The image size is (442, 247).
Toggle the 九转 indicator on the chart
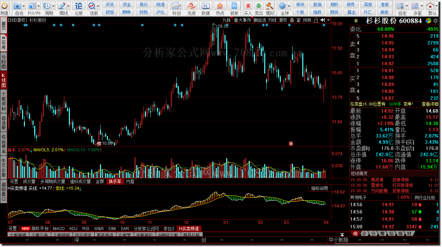pyautogui.click(x=227, y=20)
